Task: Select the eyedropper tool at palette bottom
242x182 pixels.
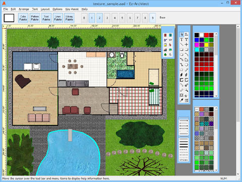Action: tap(181, 100)
